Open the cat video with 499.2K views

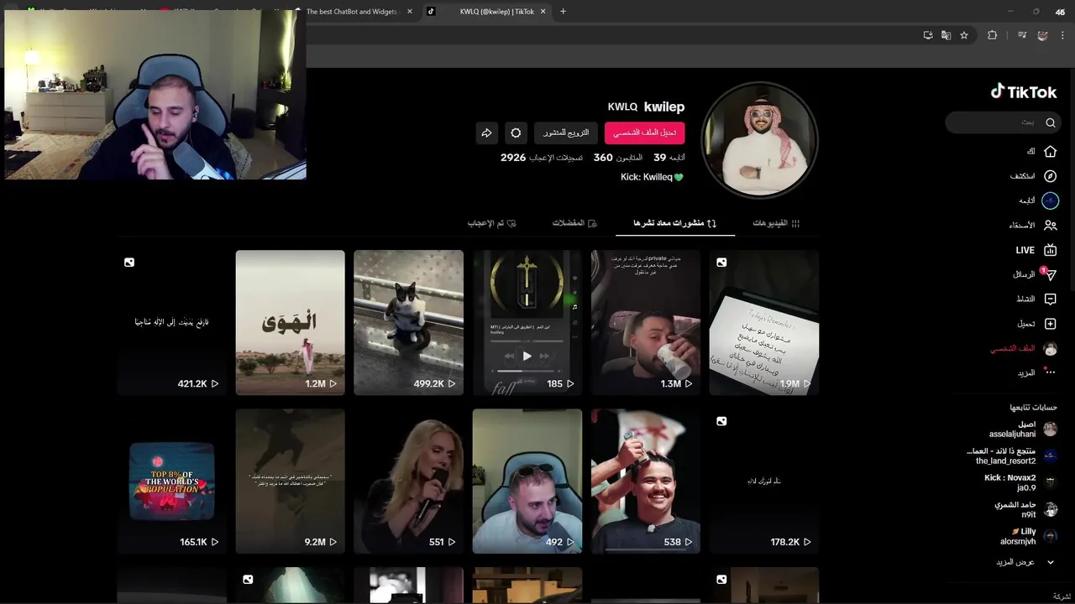(x=408, y=322)
